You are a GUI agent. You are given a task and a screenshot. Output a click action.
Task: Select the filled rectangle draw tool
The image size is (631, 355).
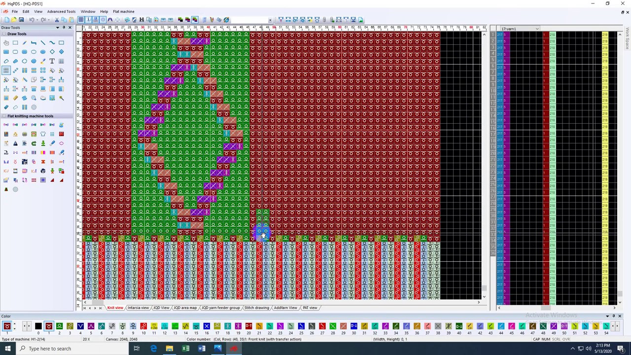pyautogui.click(x=6, y=52)
